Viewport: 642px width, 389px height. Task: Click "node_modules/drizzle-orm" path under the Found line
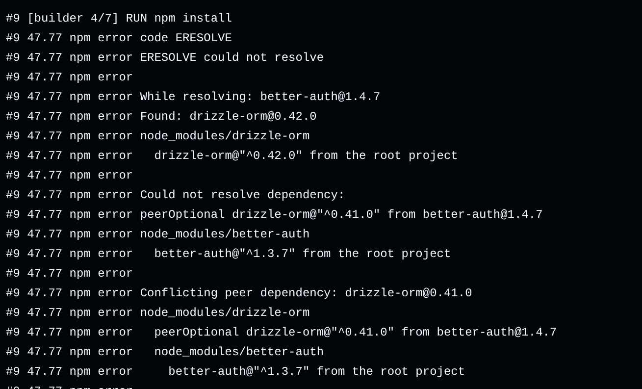(x=225, y=136)
